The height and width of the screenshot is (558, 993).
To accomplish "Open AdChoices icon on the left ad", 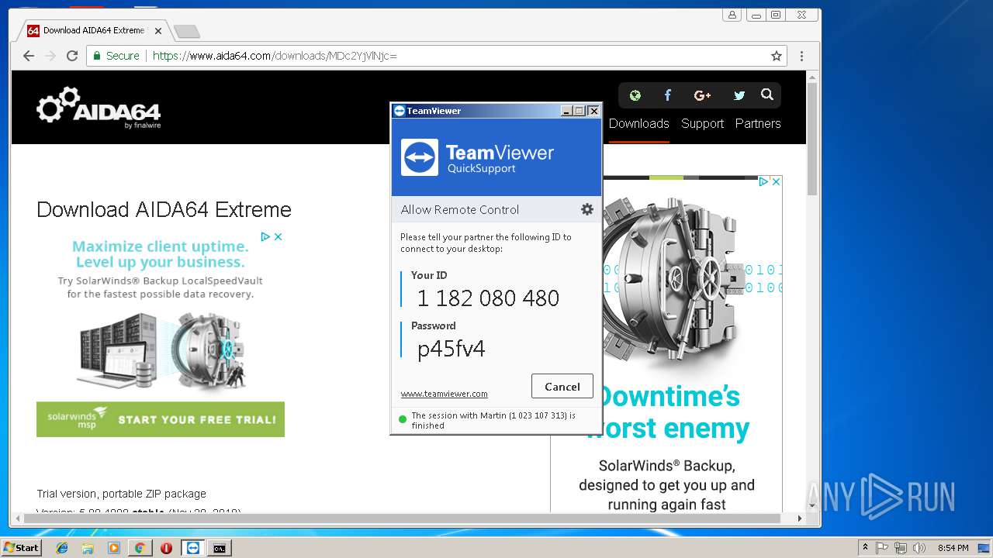I will click(x=265, y=236).
